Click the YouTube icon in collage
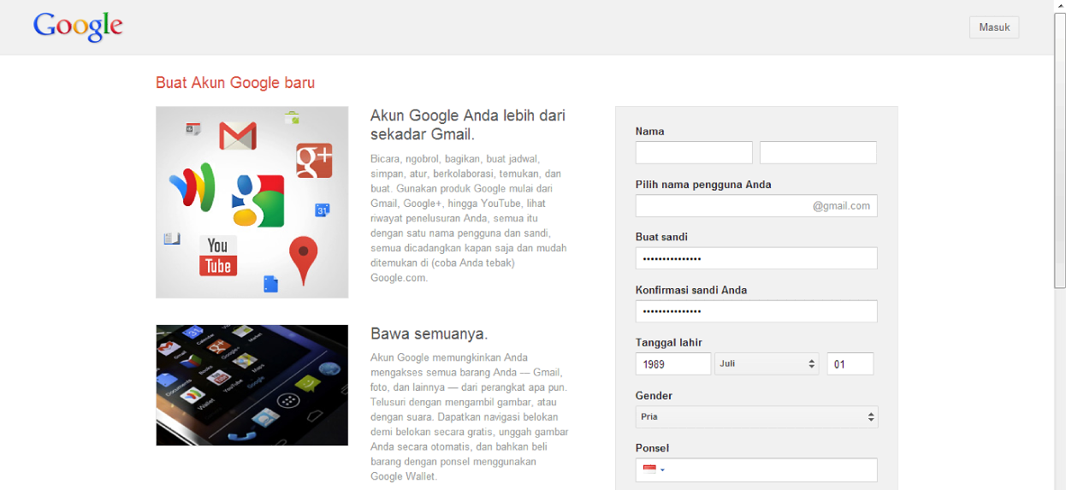This screenshot has height=490, width=1066. 218,256
